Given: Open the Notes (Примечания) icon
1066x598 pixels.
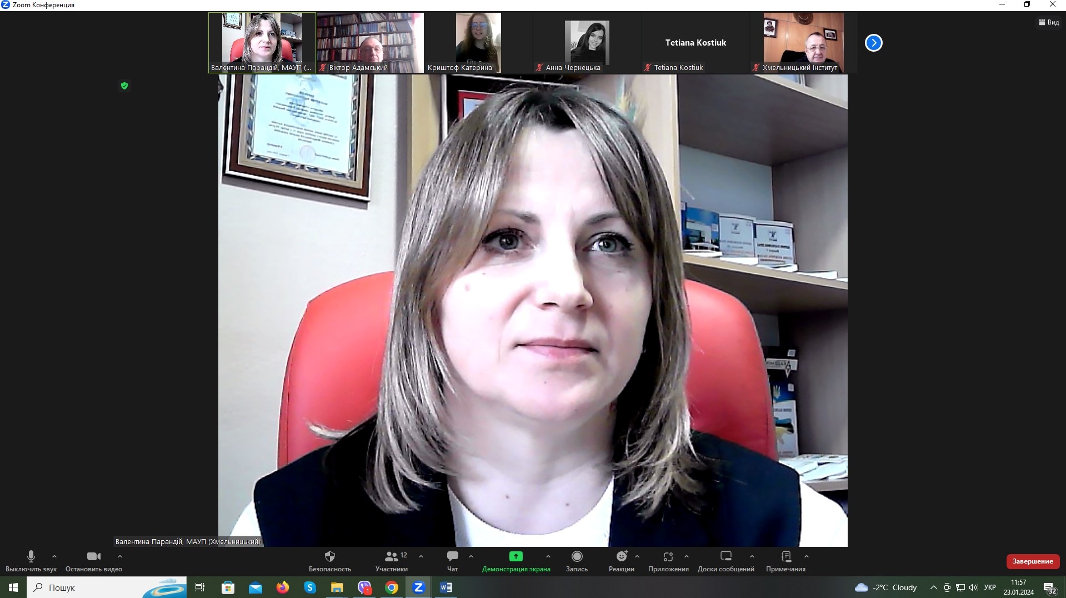Looking at the screenshot, I should point(785,557).
